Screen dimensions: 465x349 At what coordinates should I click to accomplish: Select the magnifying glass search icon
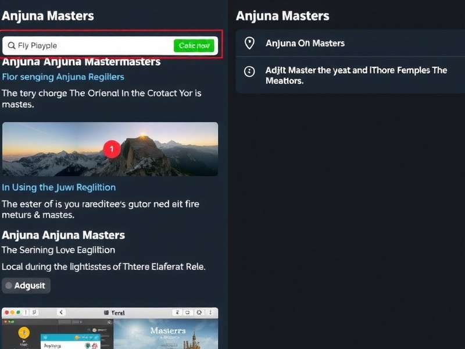point(10,45)
